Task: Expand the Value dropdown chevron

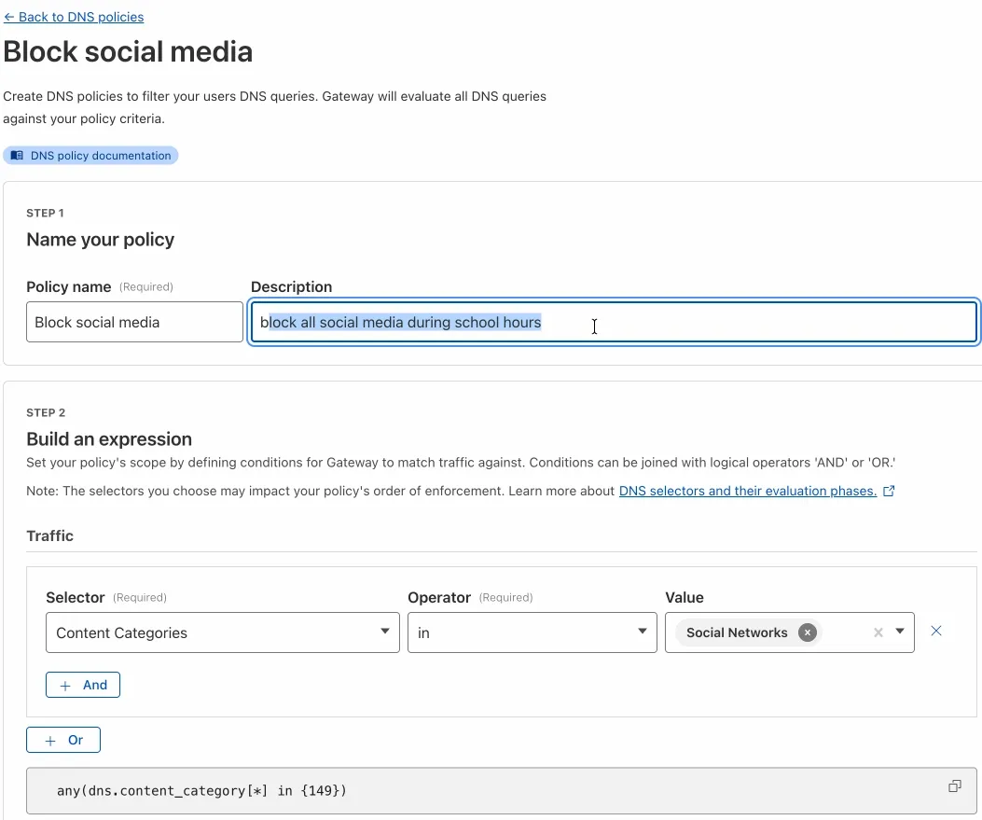Action: [x=898, y=632]
